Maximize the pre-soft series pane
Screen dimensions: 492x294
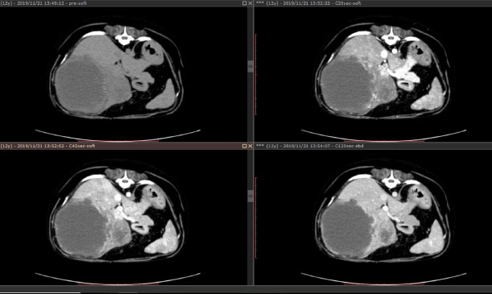pos(245,3)
